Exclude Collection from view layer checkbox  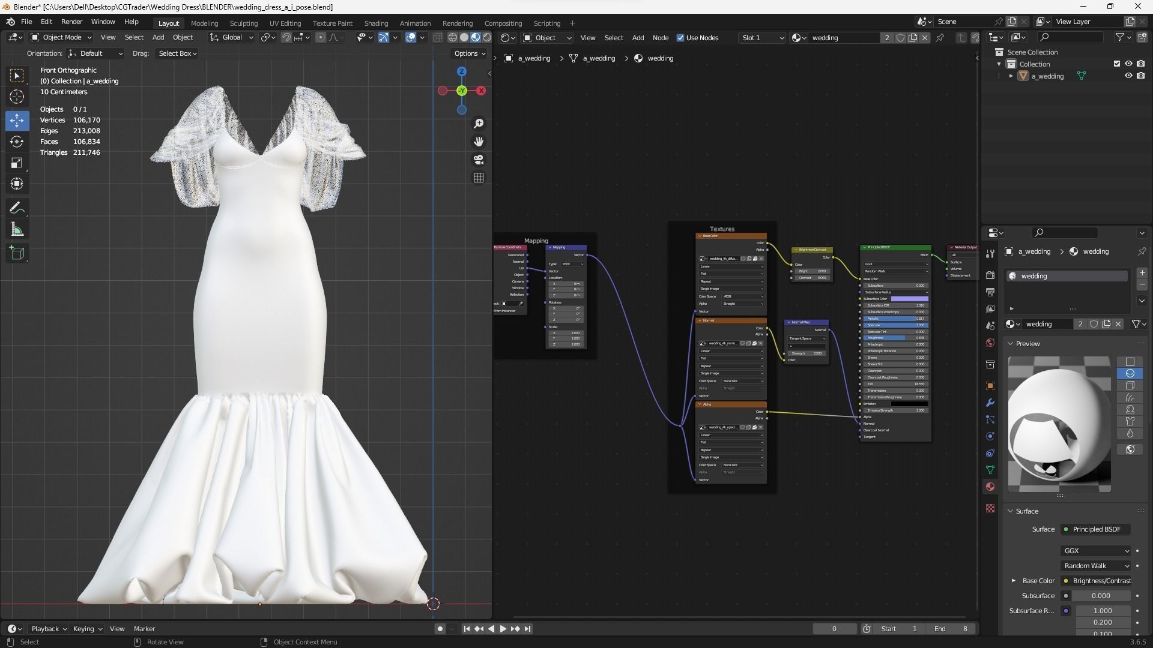coord(1117,64)
